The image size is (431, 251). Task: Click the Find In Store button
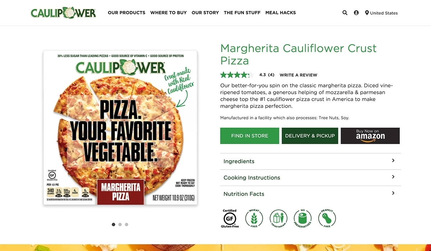coord(250,136)
